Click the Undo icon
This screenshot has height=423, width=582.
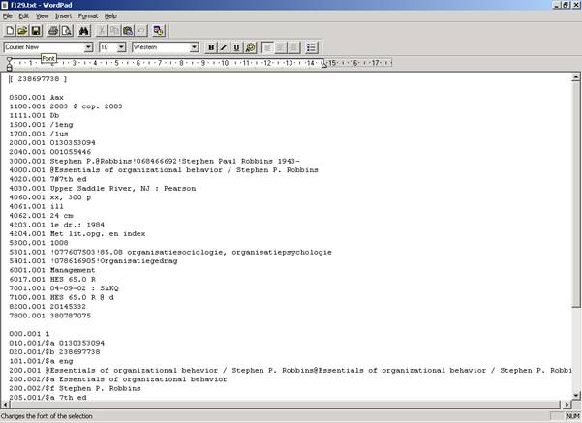tap(141, 31)
